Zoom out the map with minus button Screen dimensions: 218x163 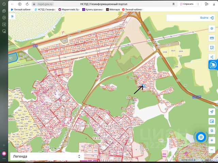point(212,150)
